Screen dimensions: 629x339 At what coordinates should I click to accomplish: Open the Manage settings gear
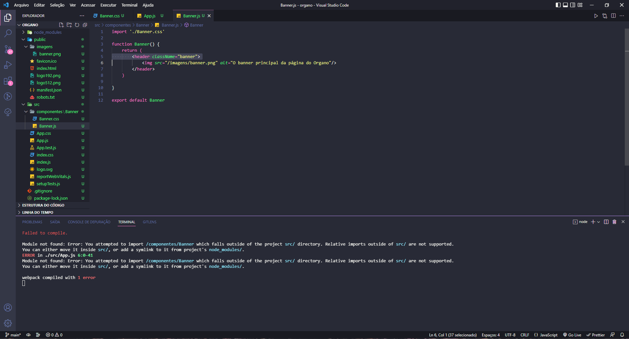(x=8, y=323)
